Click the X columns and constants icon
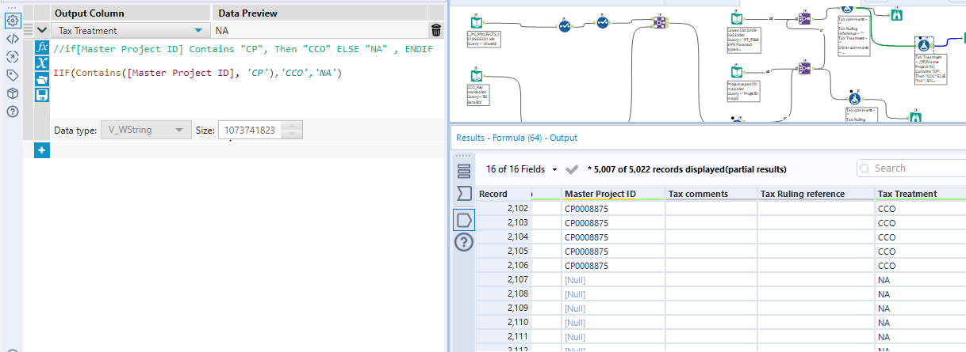This screenshot has height=352, width=966. 43,63
